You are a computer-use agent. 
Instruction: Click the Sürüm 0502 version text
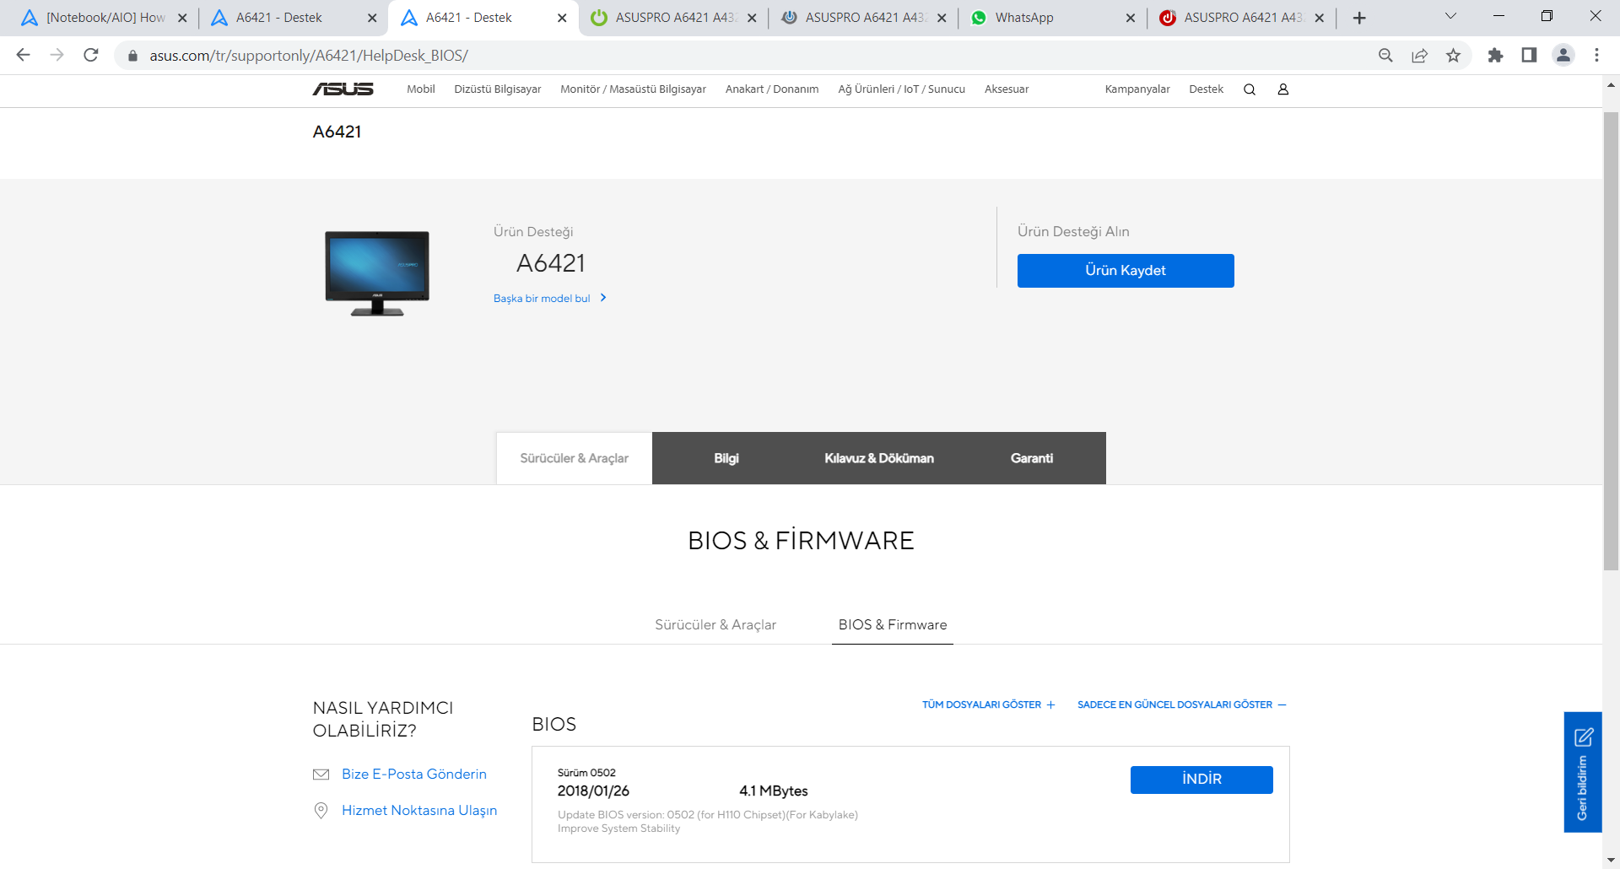(x=586, y=773)
